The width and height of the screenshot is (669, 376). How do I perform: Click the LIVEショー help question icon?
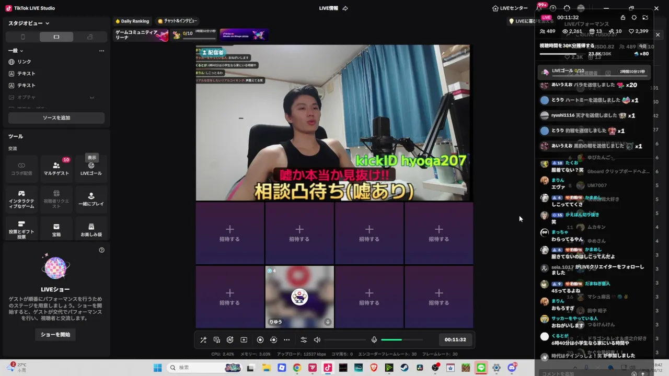click(102, 250)
